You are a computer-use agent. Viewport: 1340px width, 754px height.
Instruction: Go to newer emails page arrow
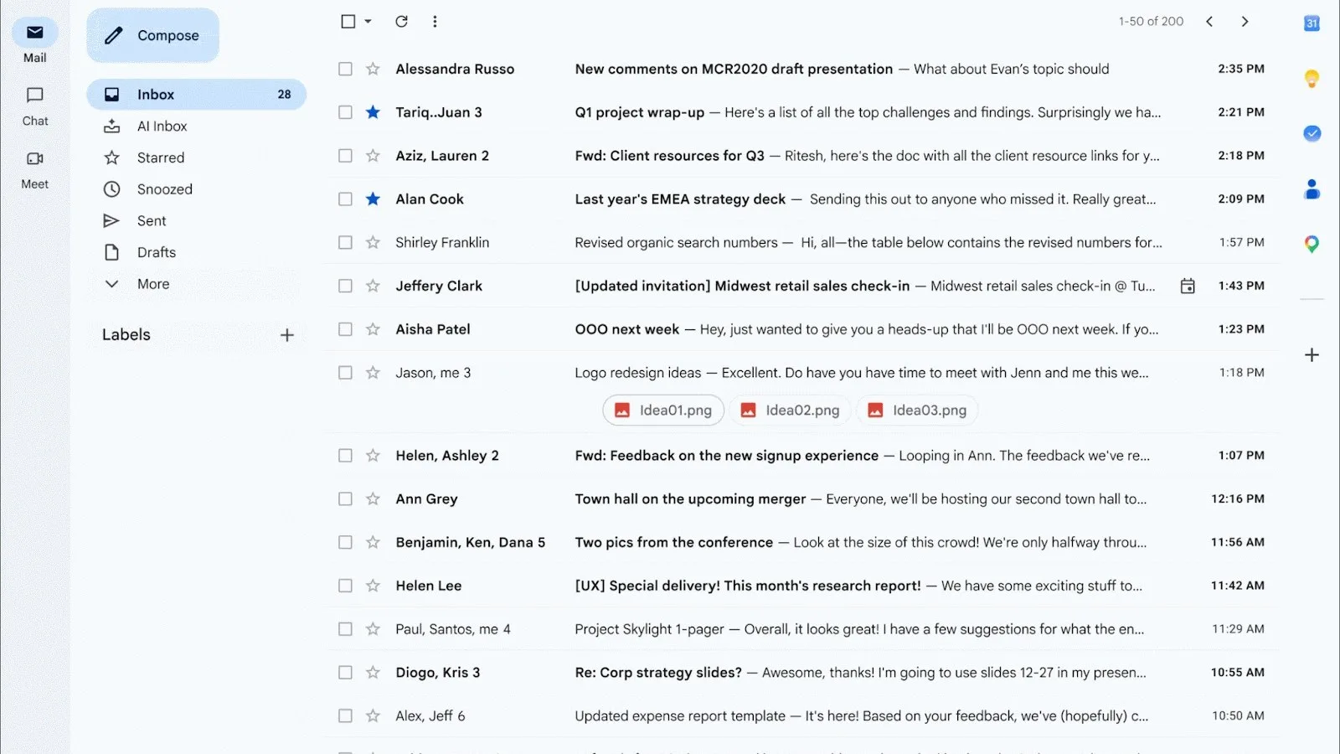[x=1209, y=22]
